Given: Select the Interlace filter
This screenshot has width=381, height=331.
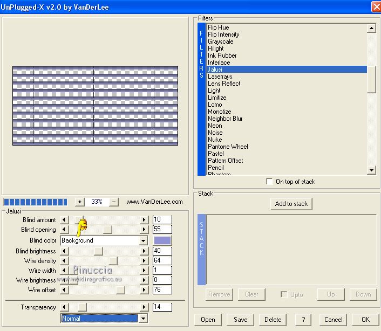Looking at the screenshot, I should [x=287, y=63].
